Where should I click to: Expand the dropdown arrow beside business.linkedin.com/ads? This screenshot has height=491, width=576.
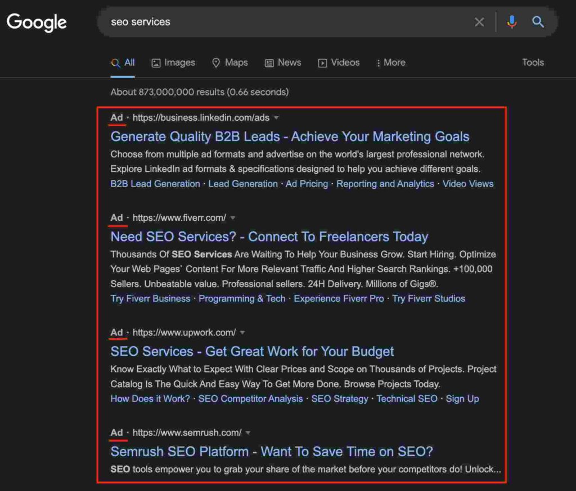click(x=276, y=118)
